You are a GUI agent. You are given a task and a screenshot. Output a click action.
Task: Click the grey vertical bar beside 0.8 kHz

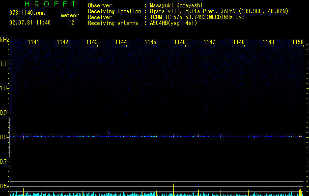[10, 137]
